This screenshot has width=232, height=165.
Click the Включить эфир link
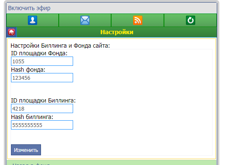click(x=29, y=8)
